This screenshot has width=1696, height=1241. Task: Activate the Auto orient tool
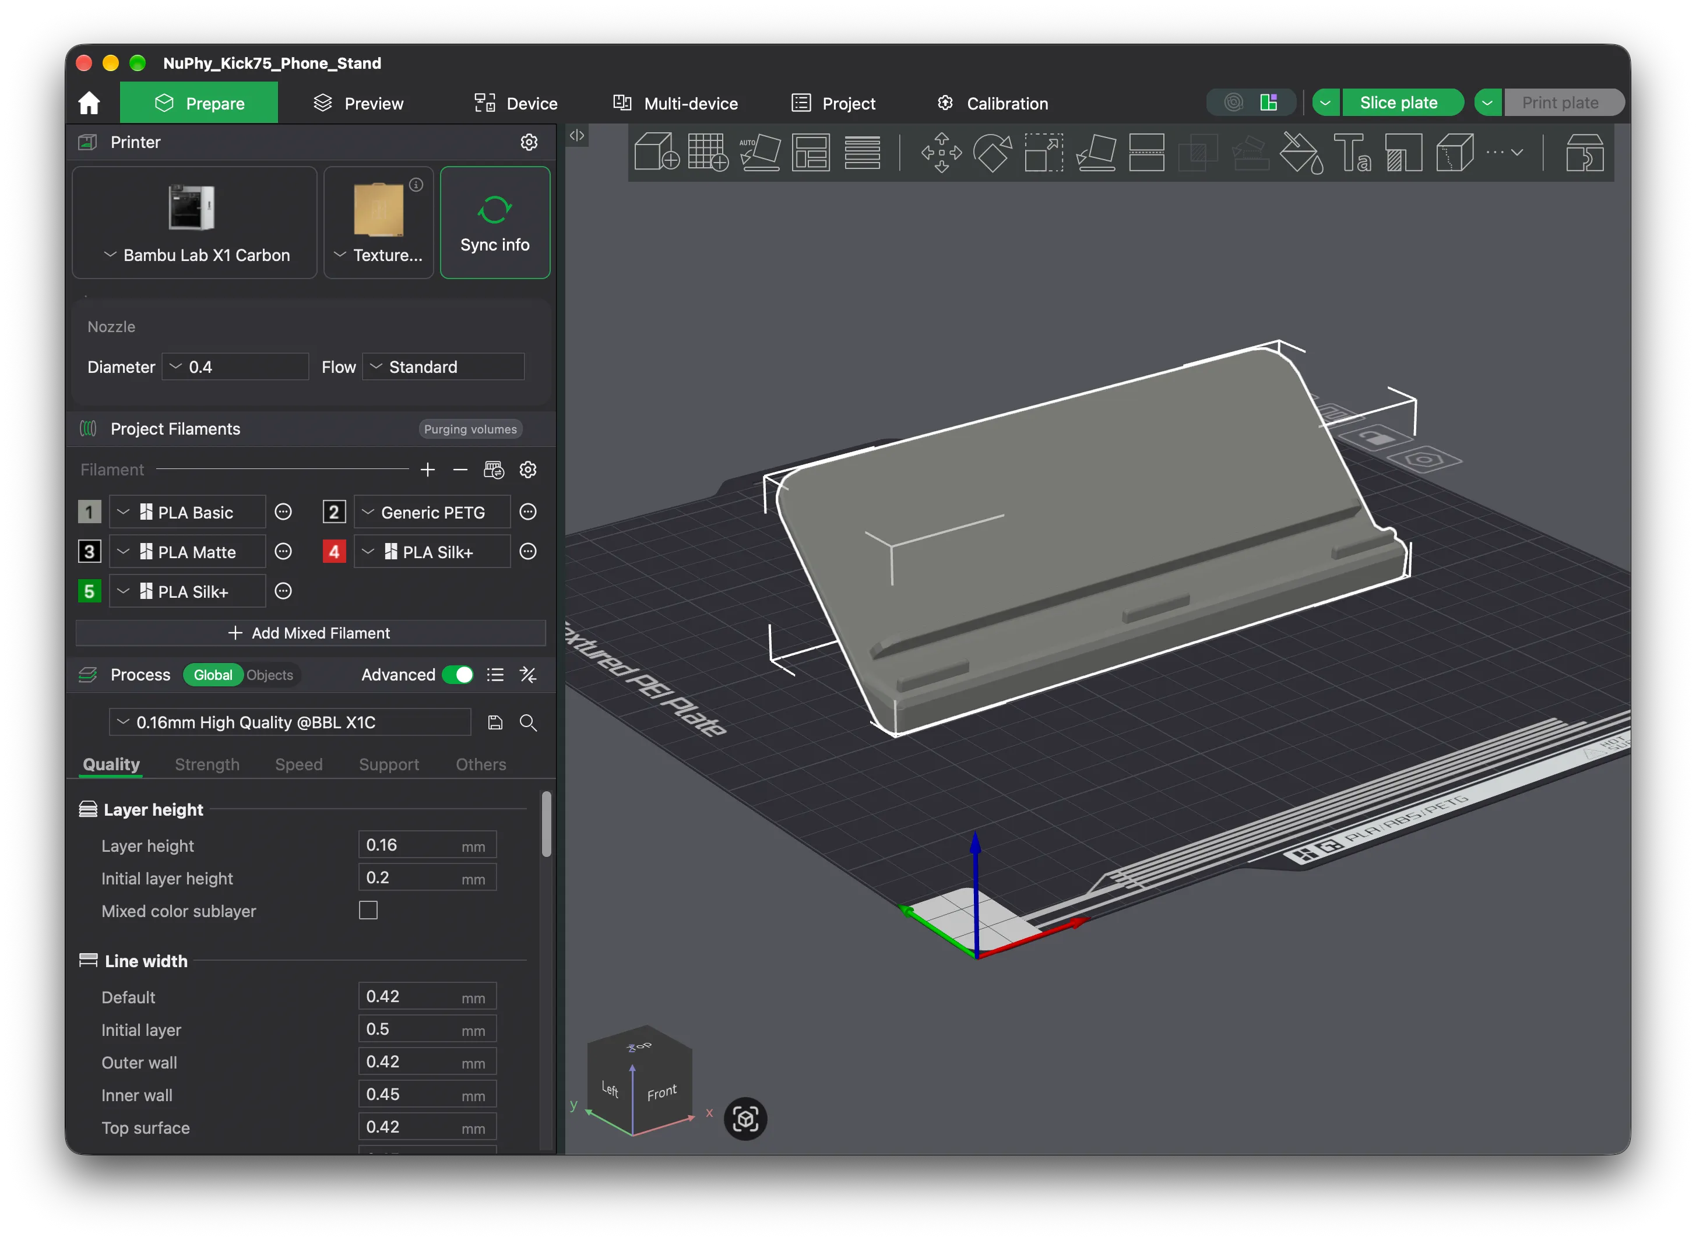tap(759, 151)
